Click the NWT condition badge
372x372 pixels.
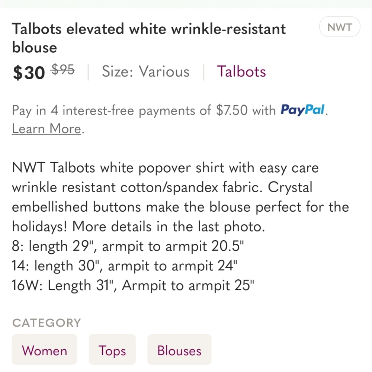[339, 27]
